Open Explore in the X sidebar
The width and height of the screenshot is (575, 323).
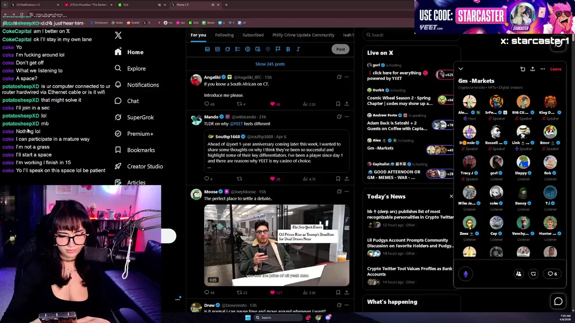[130, 69]
